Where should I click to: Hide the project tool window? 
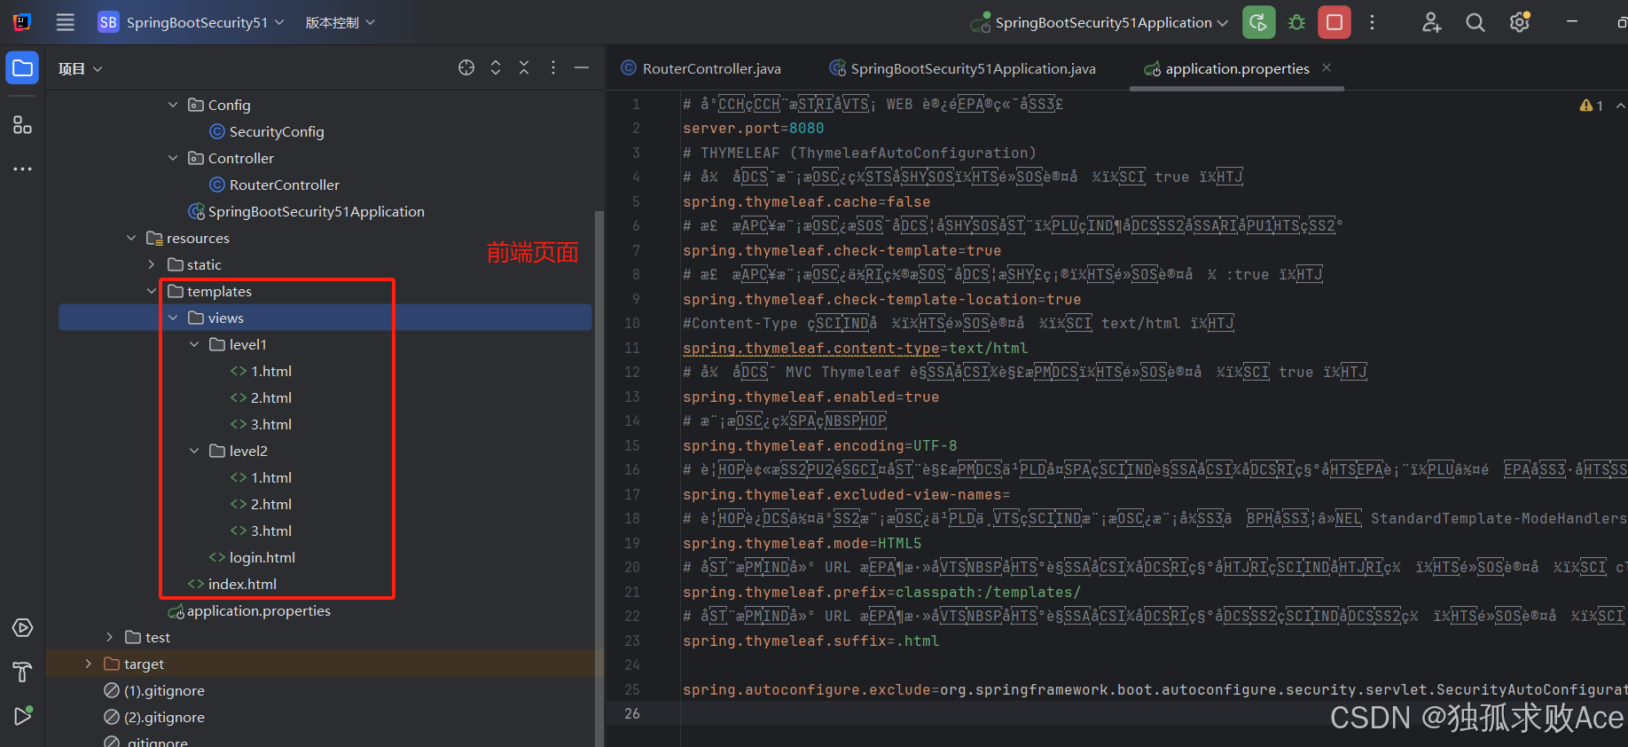(582, 68)
